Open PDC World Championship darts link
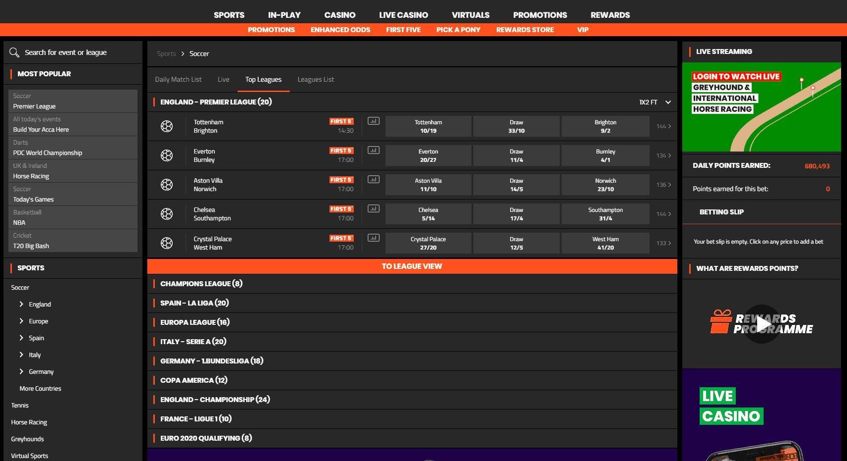This screenshot has width=847, height=461. click(73, 148)
